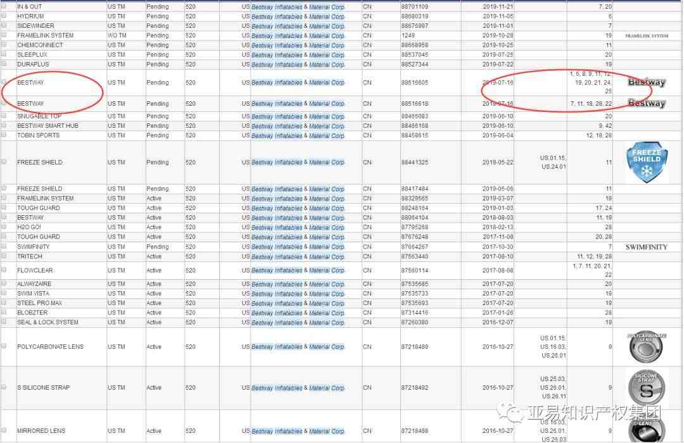Image resolution: width=684 pixels, height=443 pixels.
Task: Open the owner link in BLOBZTER row
Action: point(298,313)
